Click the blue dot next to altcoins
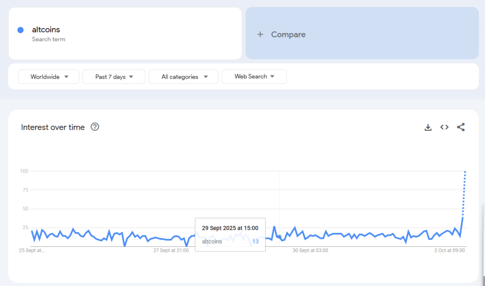485x286 pixels. point(20,30)
